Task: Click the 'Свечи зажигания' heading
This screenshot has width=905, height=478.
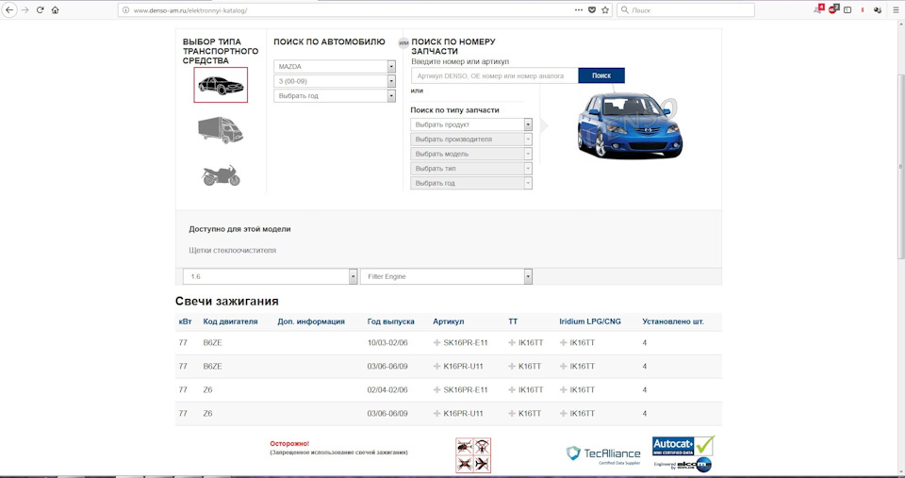Action: [x=227, y=302]
